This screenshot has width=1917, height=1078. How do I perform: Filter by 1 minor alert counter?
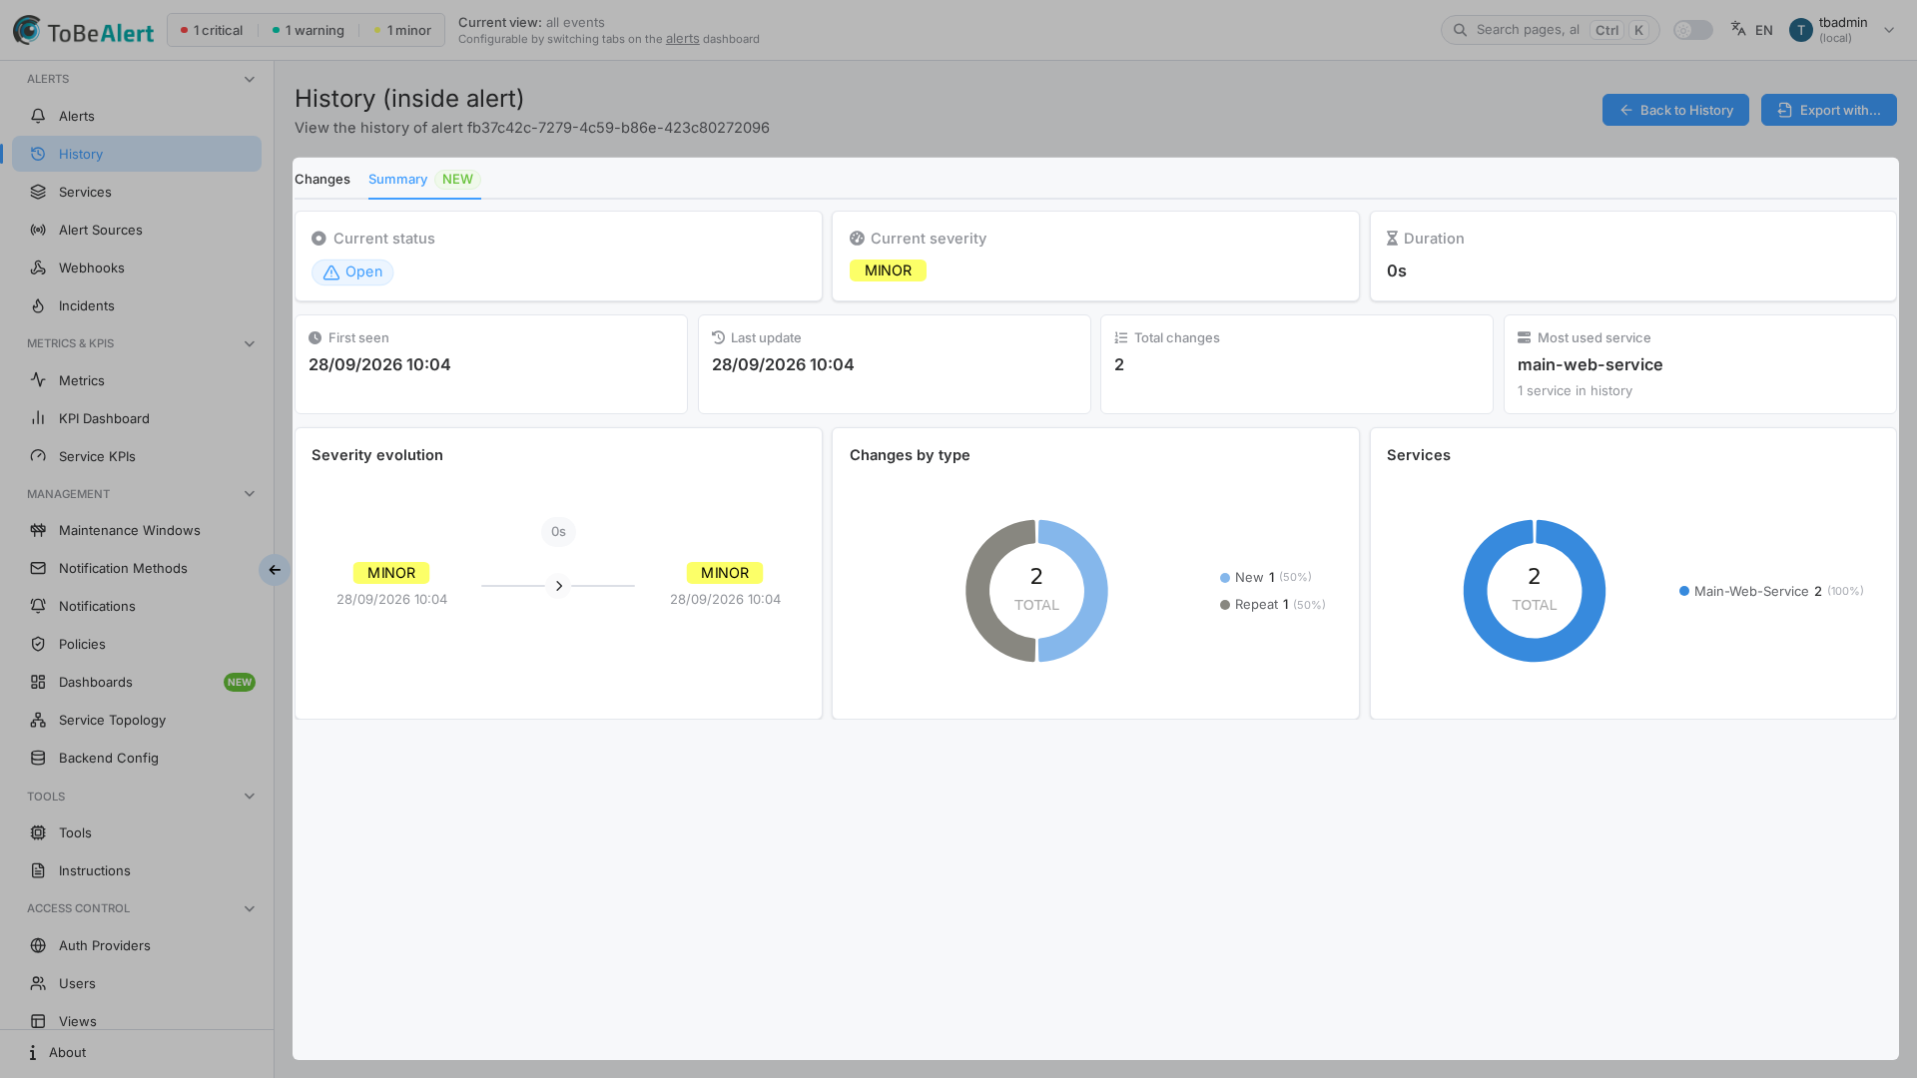point(403,30)
